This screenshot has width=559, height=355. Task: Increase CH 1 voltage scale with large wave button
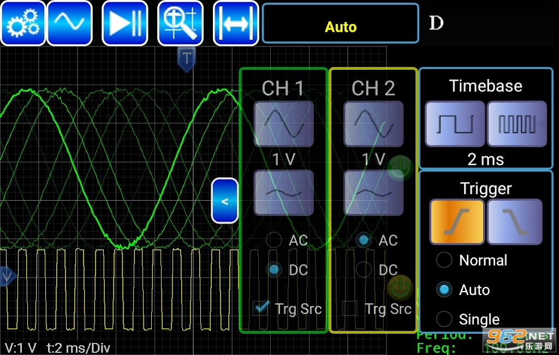click(283, 123)
